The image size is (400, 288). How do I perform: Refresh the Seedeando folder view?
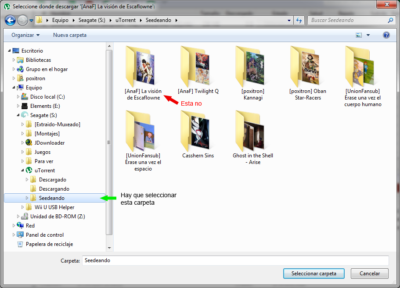tap(299, 20)
